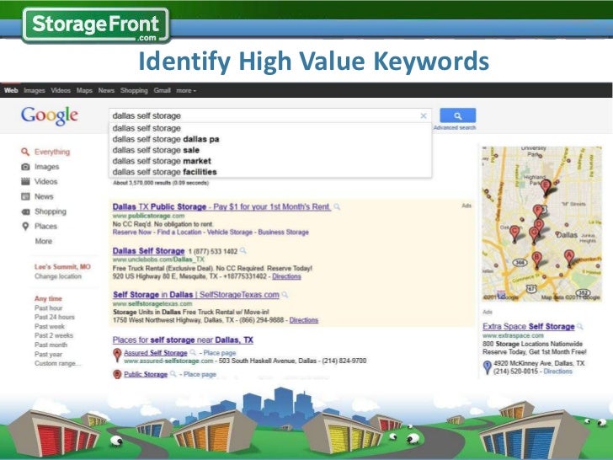This screenshot has height=460, width=613.
Task: Click the Images camera icon in the sidebar
Action: point(25,167)
